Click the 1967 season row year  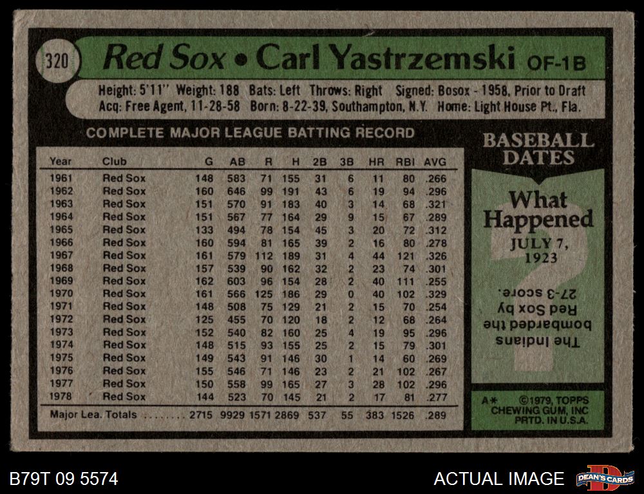(61, 255)
